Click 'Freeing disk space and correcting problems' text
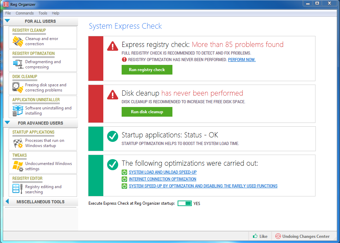 [x=46, y=87]
